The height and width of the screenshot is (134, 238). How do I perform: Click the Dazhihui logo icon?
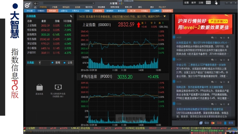pos(27,5)
